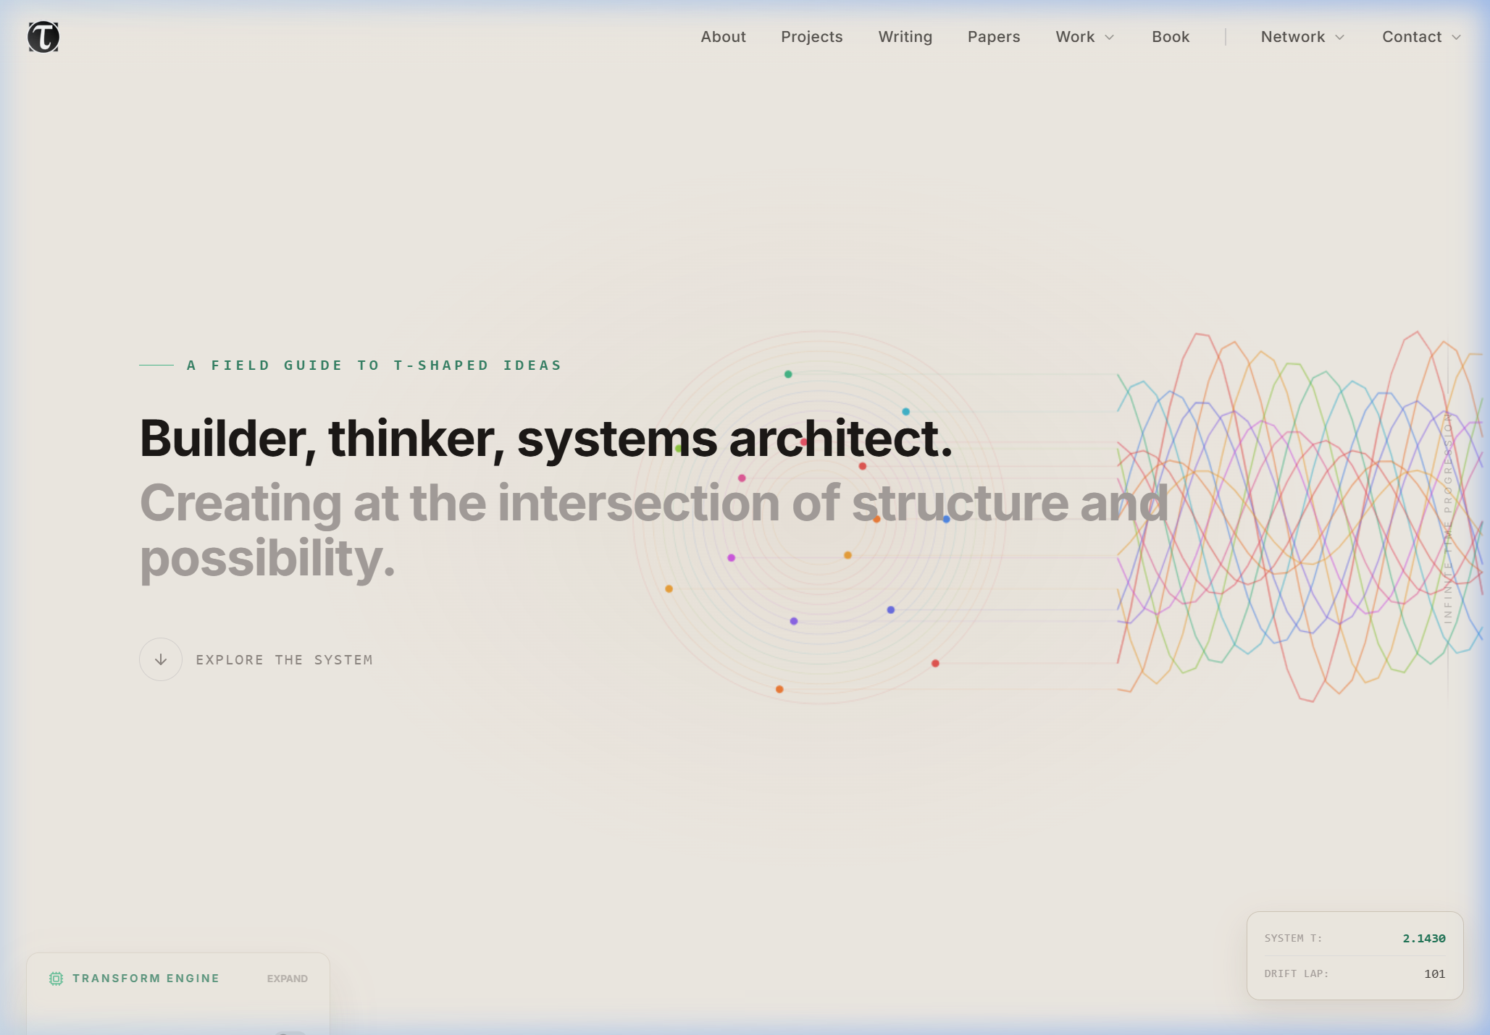The width and height of the screenshot is (1490, 1035).
Task: Navigate to Papers
Action: click(993, 37)
